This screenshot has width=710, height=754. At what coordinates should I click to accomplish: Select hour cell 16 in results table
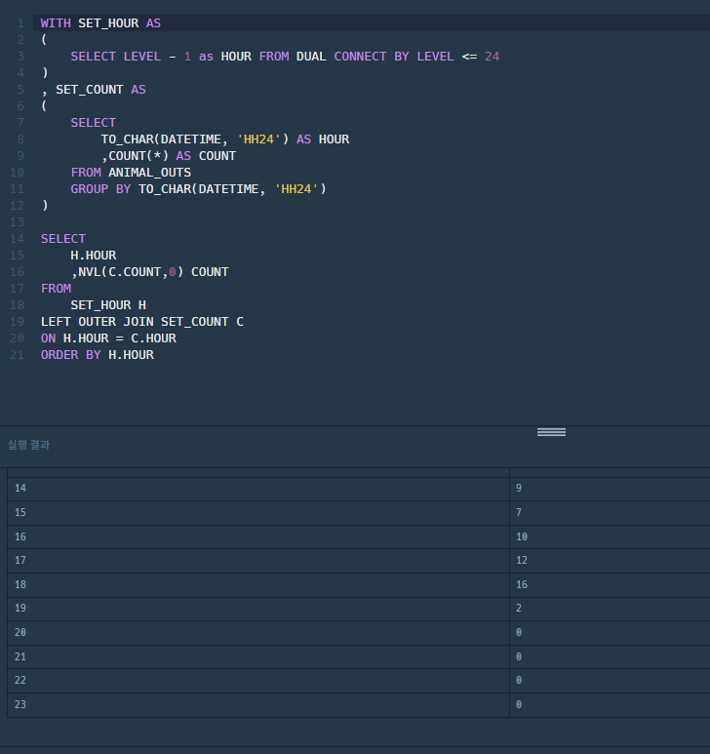[258, 536]
